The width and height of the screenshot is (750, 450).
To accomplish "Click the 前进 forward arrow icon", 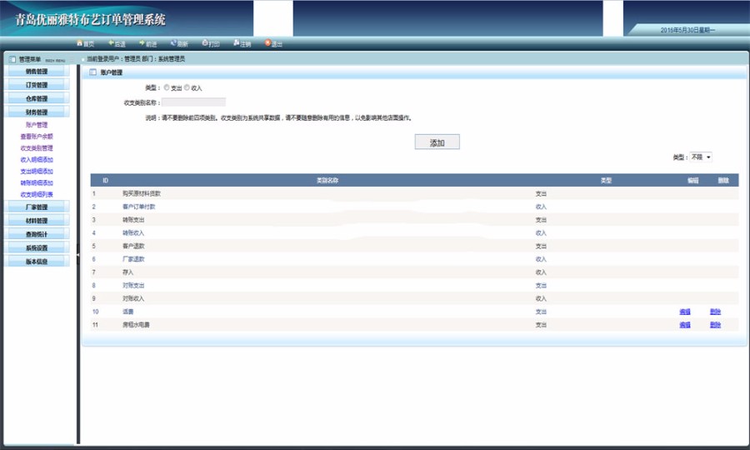I will [142, 43].
